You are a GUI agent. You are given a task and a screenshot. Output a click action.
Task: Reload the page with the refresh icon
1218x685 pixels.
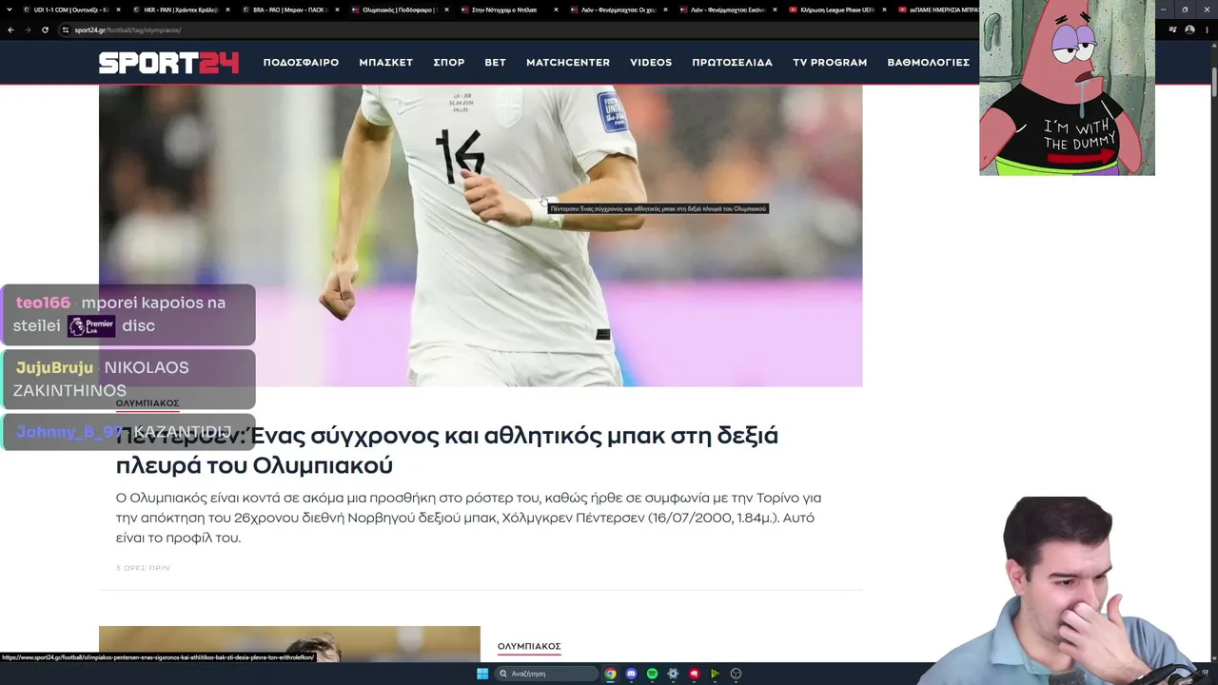(x=45, y=29)
